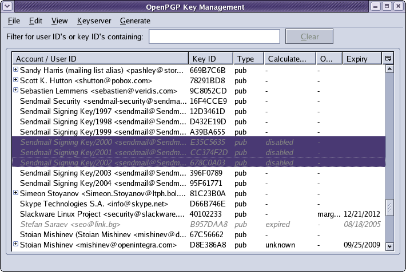Open the File menu
Image resolution: width=406 pixels, height=272 pixels.
14,21
